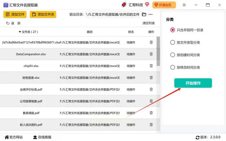
Task: Open the hamburger menu icon
Action: 184,5
